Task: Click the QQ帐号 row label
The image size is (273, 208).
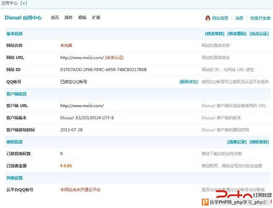Action: (x=14, y=82)
